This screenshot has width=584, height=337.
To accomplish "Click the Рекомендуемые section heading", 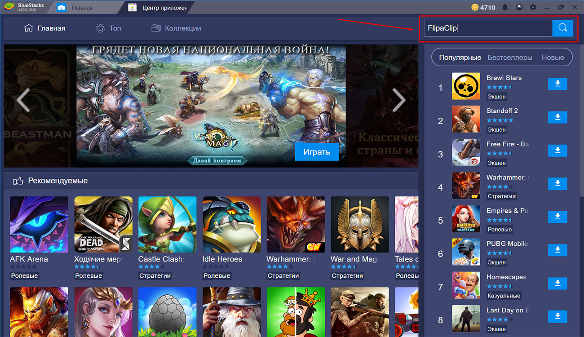I will (58, 181).
